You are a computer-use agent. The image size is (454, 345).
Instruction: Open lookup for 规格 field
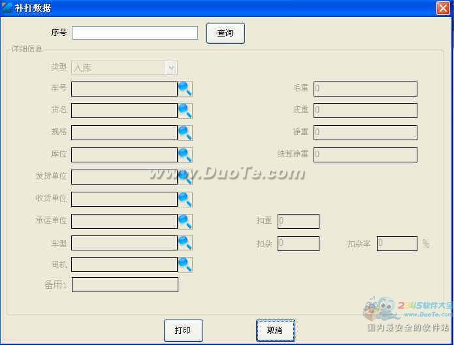pos(185,133)
